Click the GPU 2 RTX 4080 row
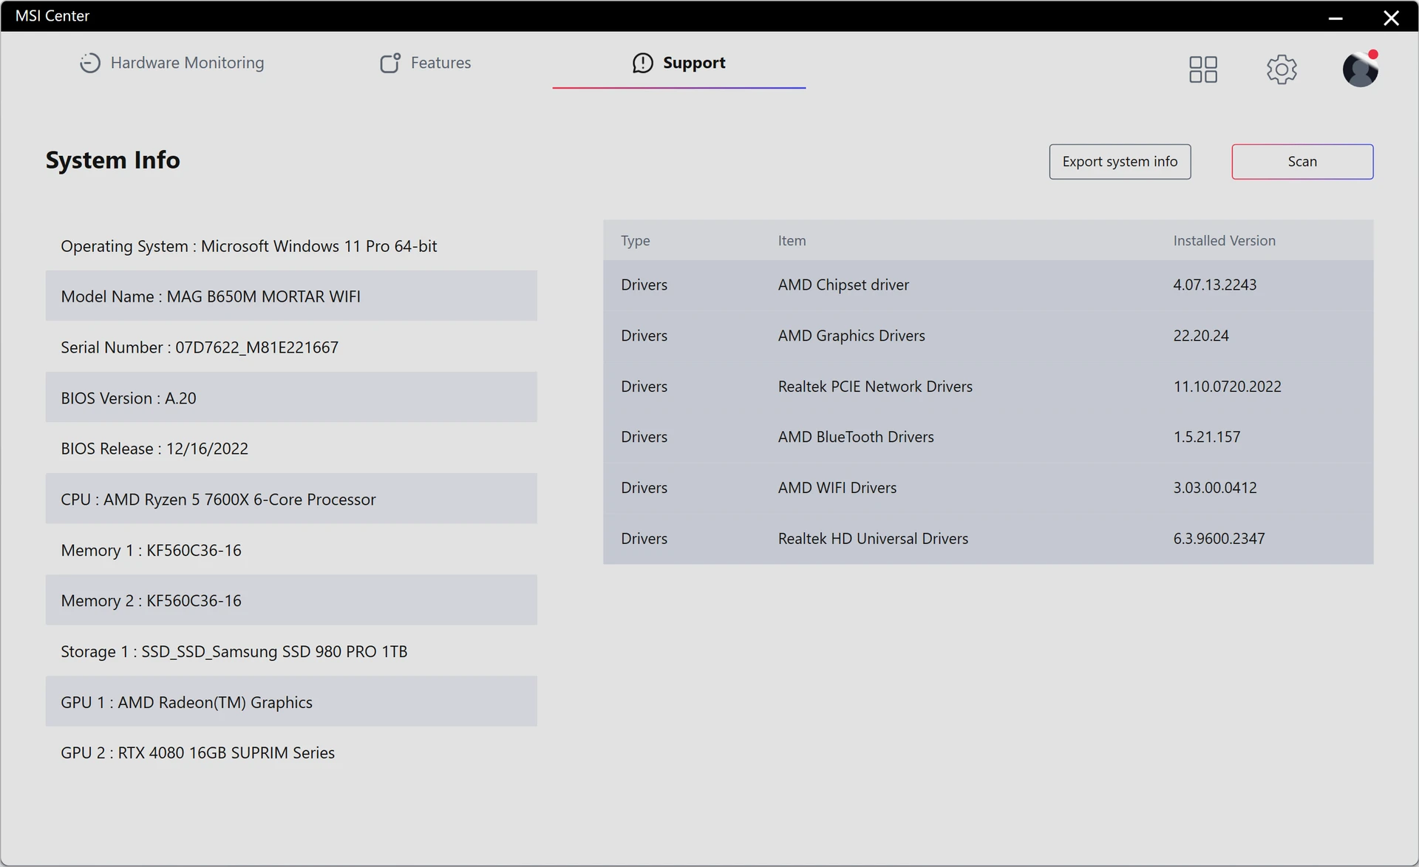Viewport: 1419px width, 867px height. point(291,752)
